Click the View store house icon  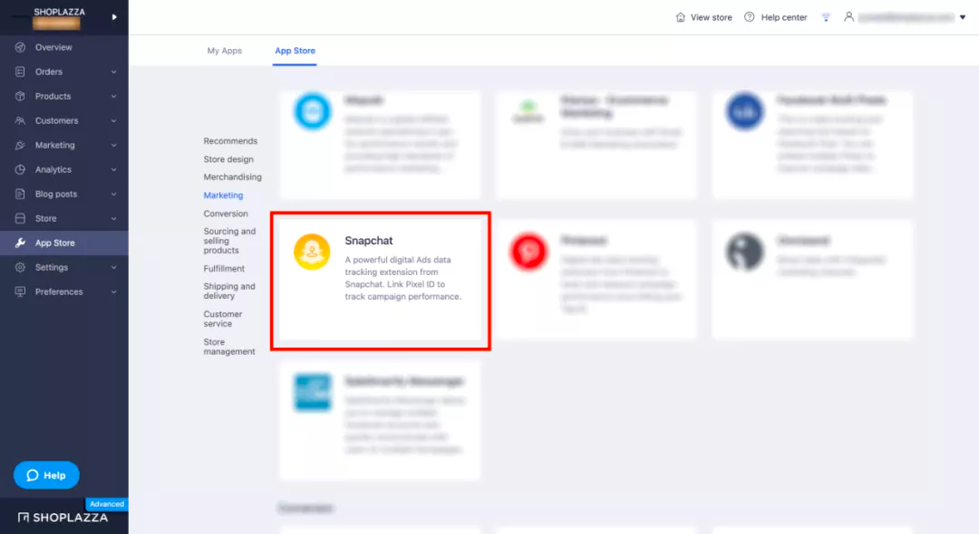pyautogui.click(x=681, y=17)
